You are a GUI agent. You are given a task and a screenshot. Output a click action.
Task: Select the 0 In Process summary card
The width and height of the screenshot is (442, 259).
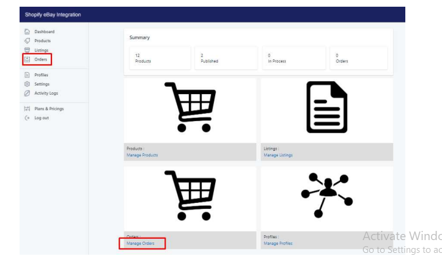point(293,58)
